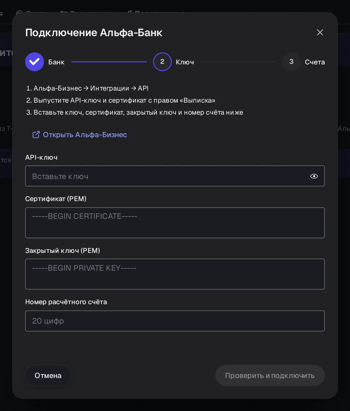Image resolution: width=350 pixels, height=411 pixels.
Task: Click the completed checkmark circle for Банк
Action: click(x=35, y=62)
